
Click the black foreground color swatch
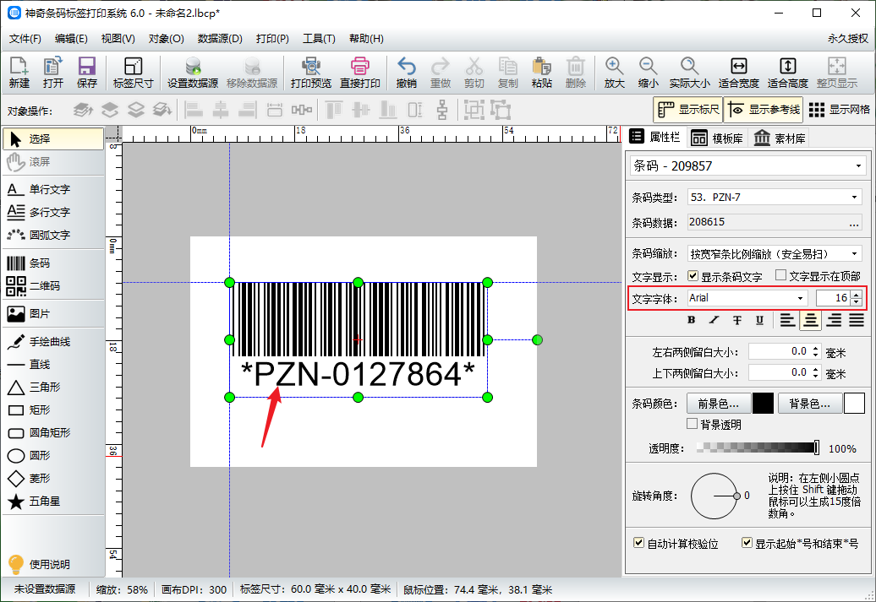(764, 404)
